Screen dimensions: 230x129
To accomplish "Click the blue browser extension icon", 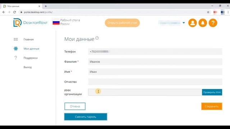I will coord(222,12).
